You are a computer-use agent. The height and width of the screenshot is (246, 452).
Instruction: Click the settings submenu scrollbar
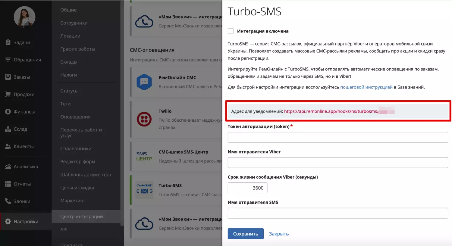[122, 113]
